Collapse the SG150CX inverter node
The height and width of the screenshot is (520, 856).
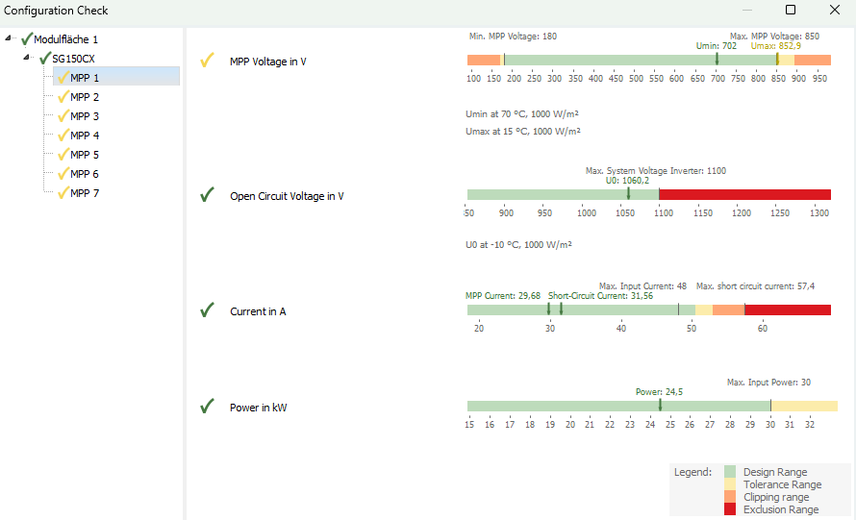pos(28,59)
